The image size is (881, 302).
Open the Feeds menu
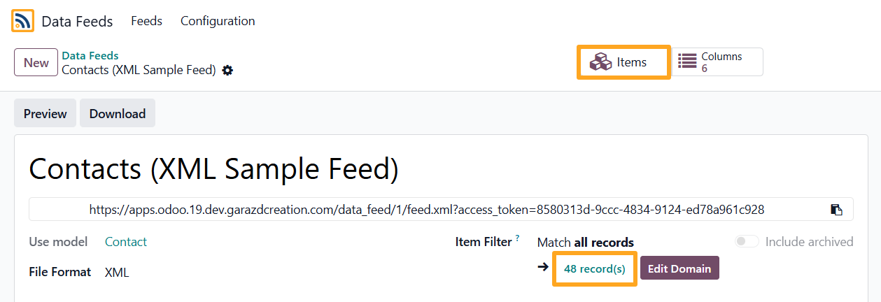tap(146, 21)
